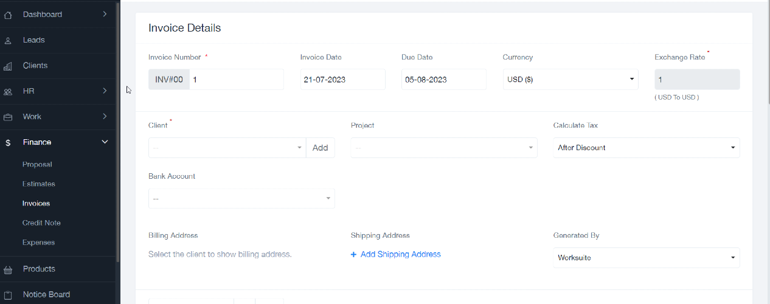Open the Calculate Tax dropdown
This screenshot has height=304, width=770.
pos(647,148)
